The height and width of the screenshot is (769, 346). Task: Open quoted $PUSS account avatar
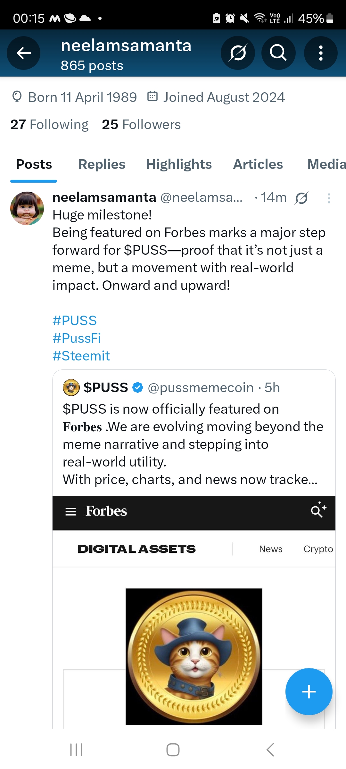coord(71,388)
